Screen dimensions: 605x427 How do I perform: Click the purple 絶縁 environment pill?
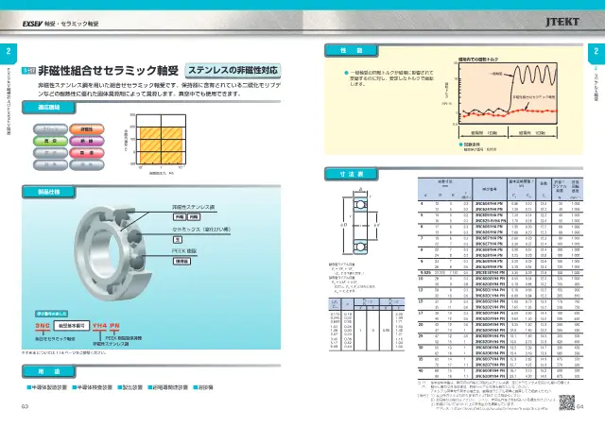click(x=87, y=141)
